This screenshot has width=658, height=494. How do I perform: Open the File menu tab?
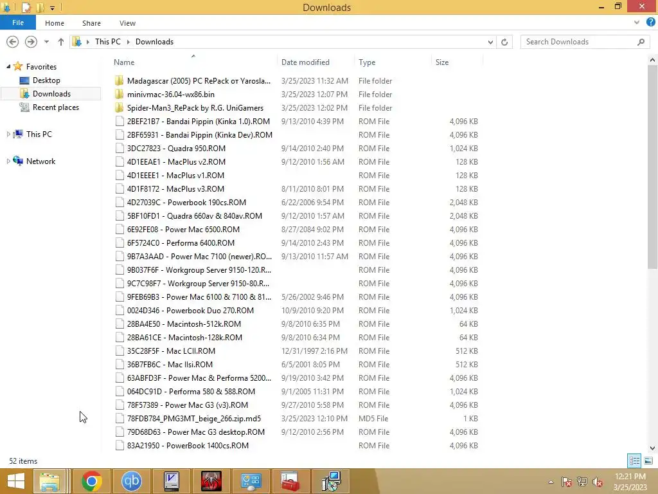coord(18,23)
